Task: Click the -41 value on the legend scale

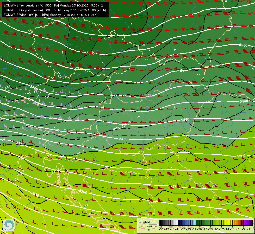Action: [x=178, y=229]
